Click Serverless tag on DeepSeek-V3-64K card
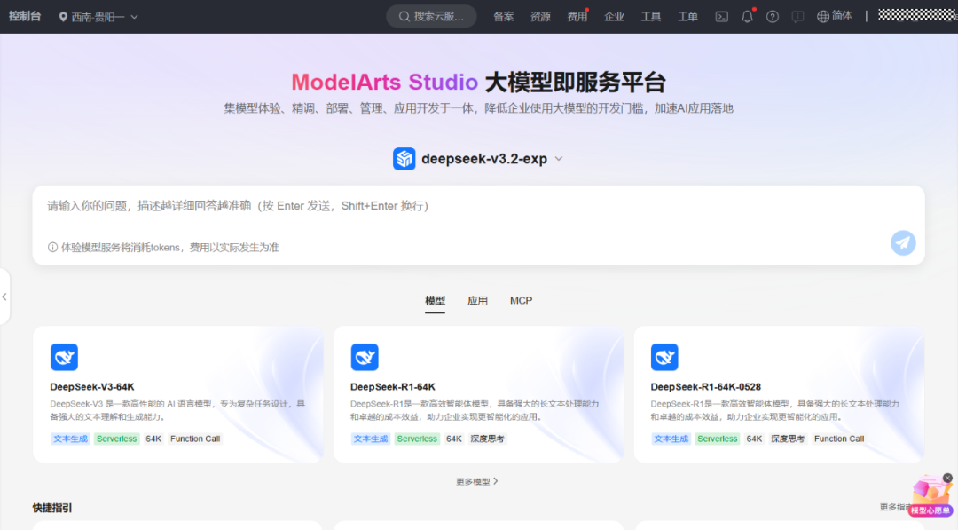This screenshot has height=530, width=958. click(x=117, y=439)
